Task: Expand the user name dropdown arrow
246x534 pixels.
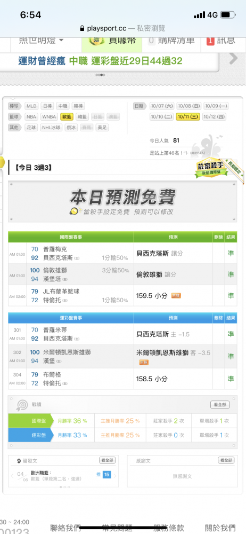Action: pyautogui.click(x=61, y=41)
